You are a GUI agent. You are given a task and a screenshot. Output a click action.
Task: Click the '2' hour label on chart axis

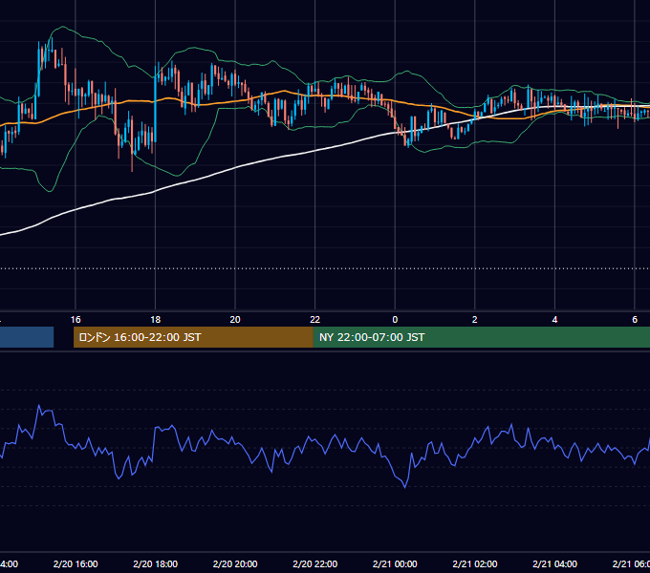click(x=475, y=320)
